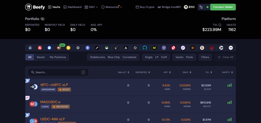Toggle portfolio balance visibility eye icon
This screenshot has height=123, width=261.
[x=43, y=19]
